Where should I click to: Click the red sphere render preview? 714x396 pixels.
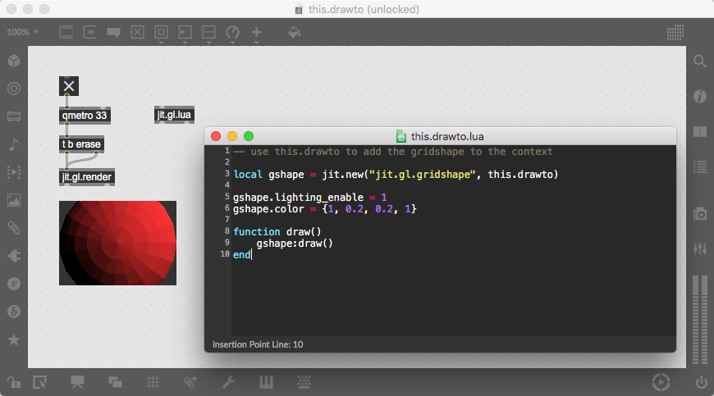[x=117, y=244]
